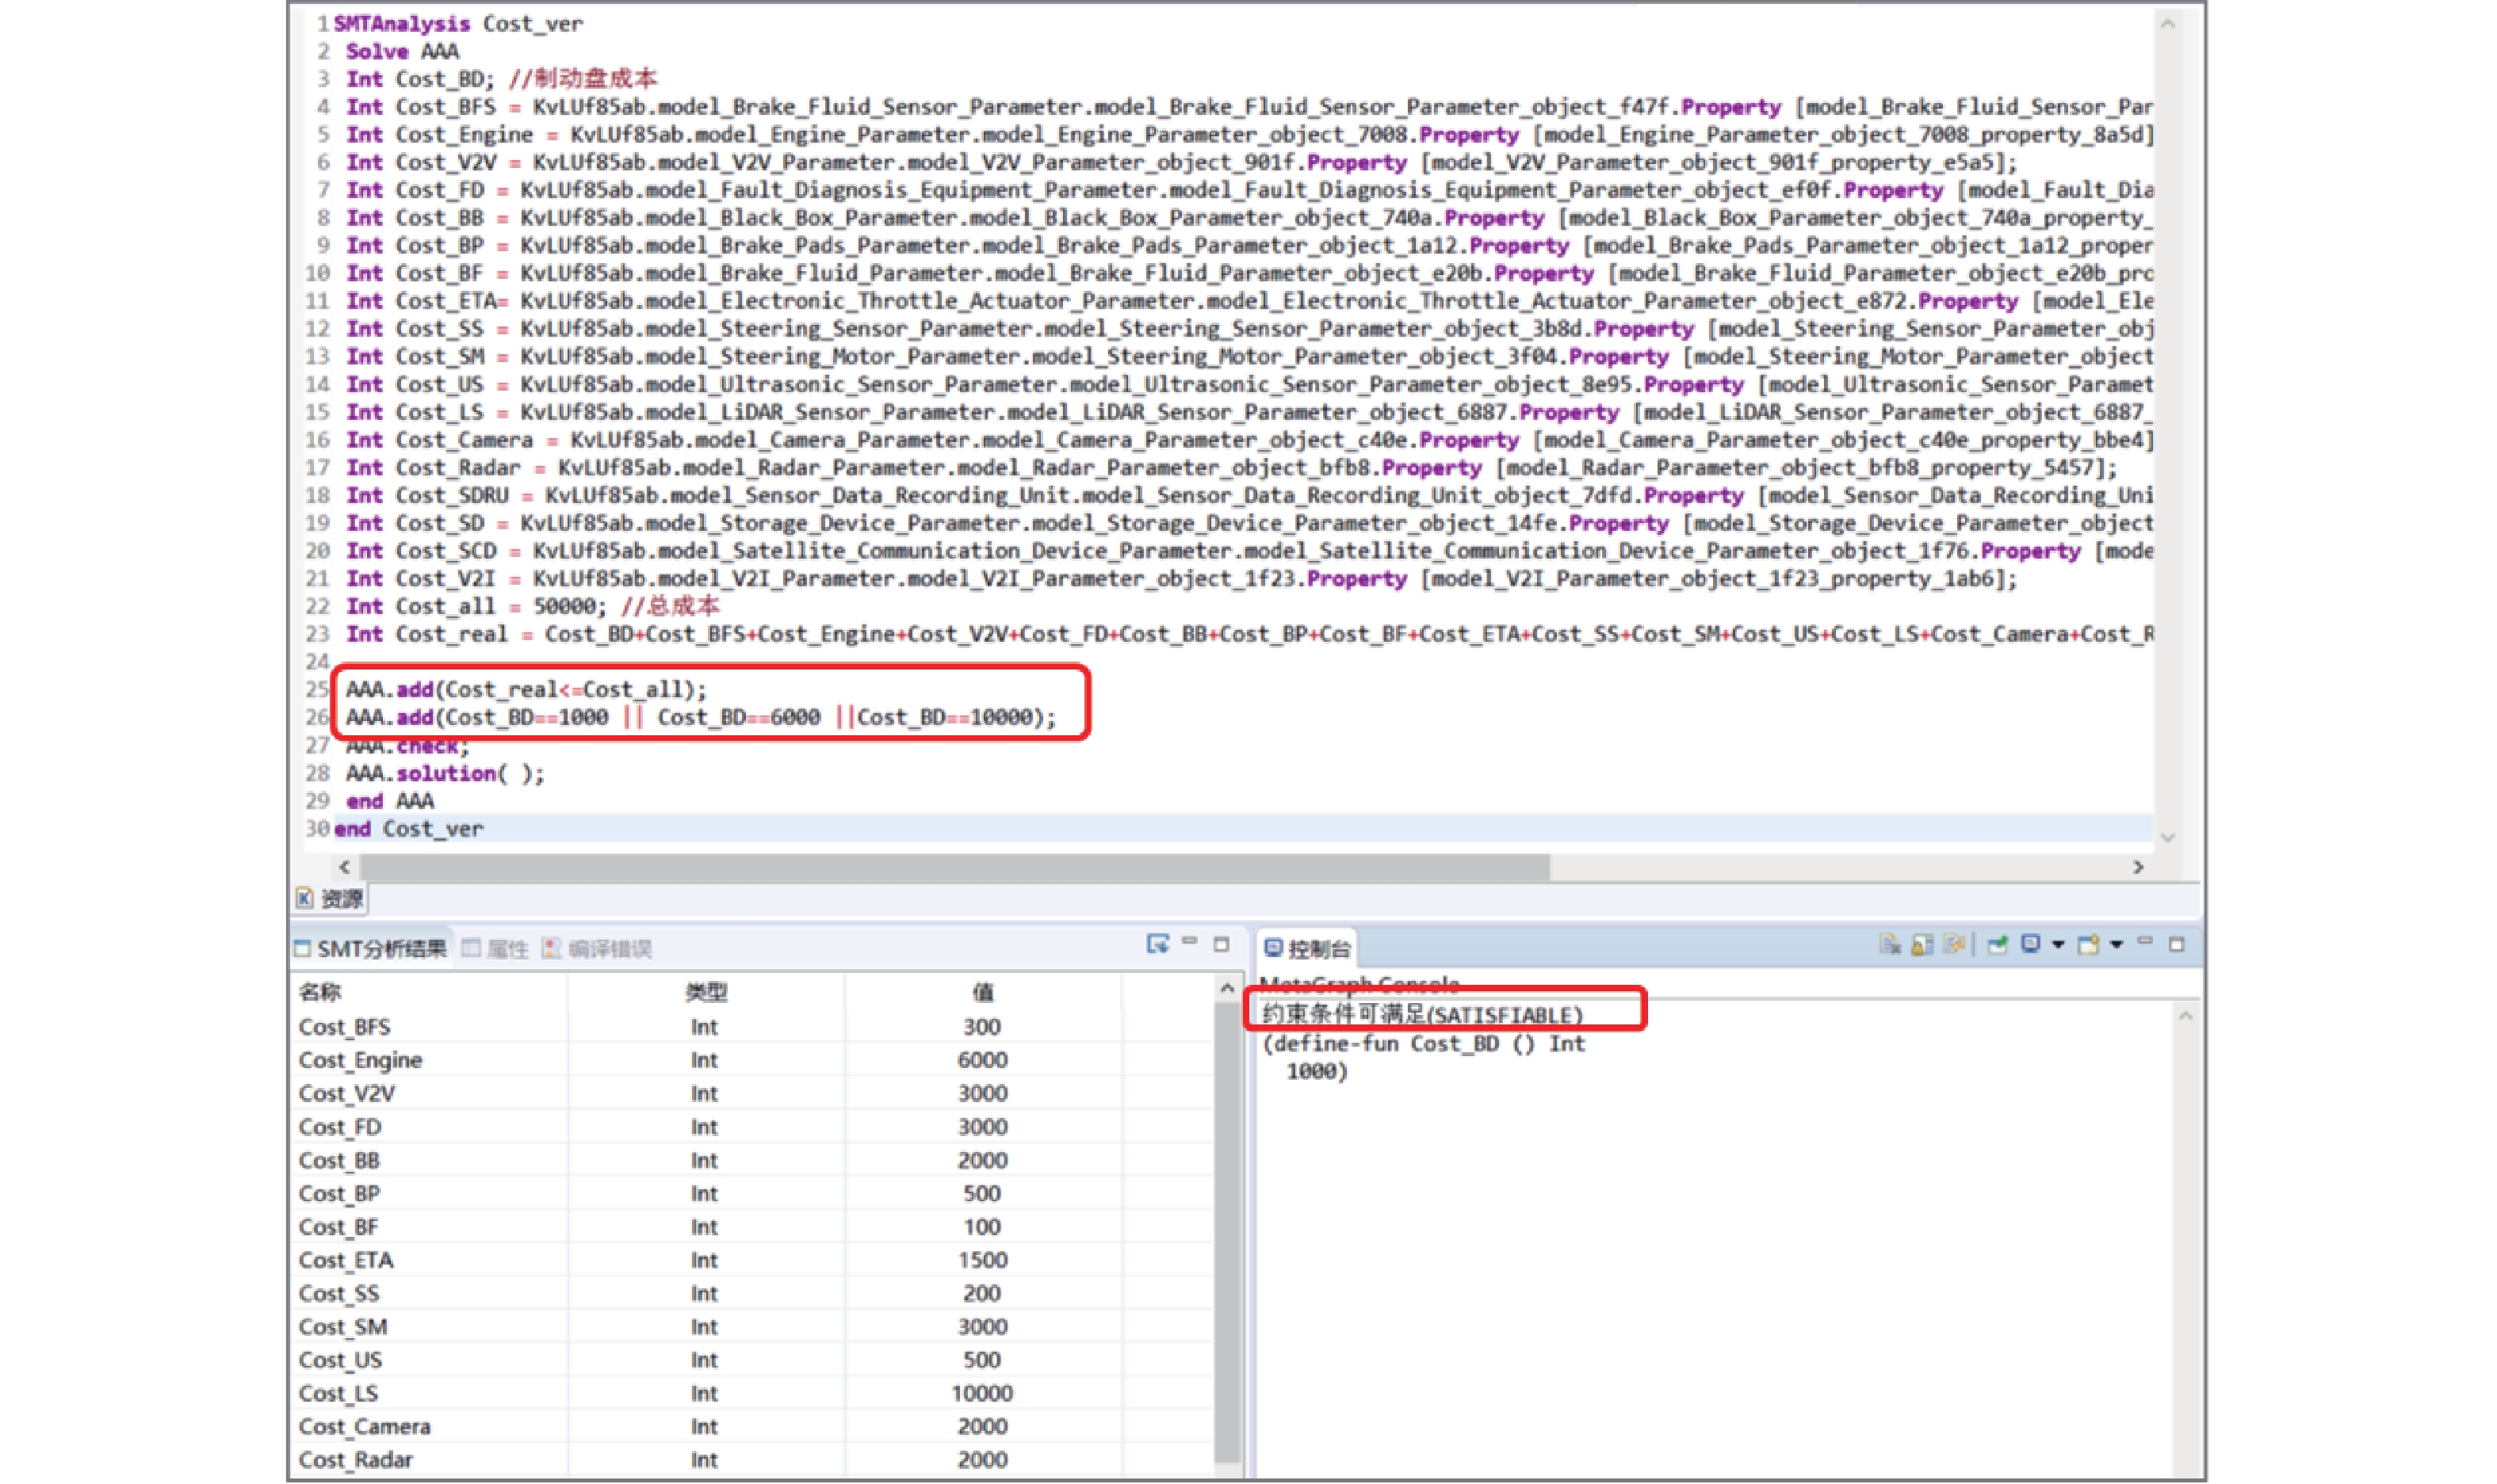Select the Cost_ETA row name
This screenshot has width=2497, height=1484.
click(x=346, y=1260)
